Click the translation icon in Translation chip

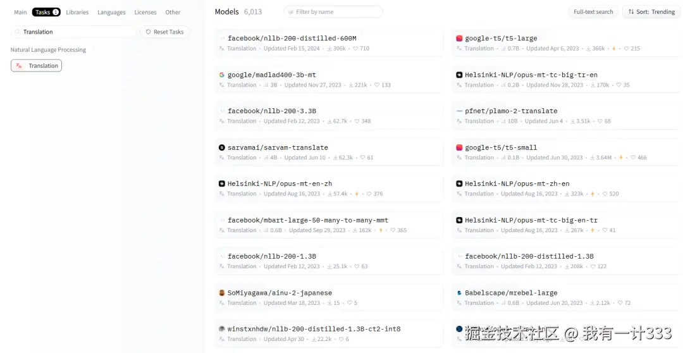19,66
